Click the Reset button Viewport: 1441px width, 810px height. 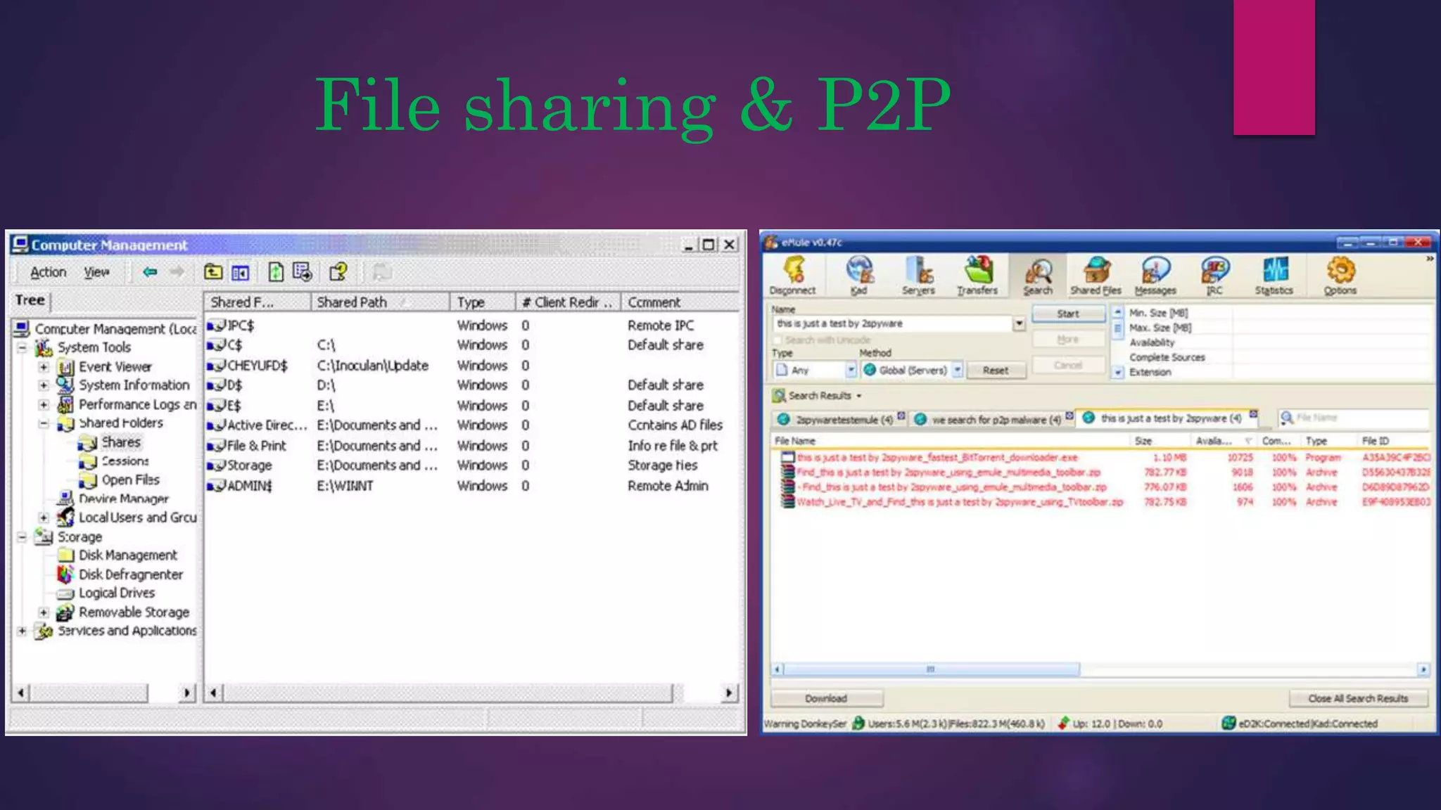click(996, 370)
